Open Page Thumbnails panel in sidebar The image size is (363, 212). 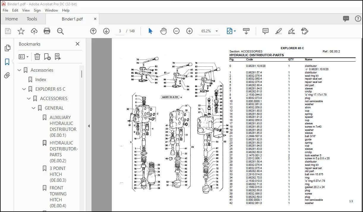pyautogui.click(x=7, y=48)
